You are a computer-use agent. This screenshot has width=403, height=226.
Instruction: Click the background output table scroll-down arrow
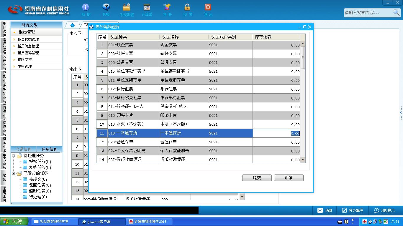(242, 197)
